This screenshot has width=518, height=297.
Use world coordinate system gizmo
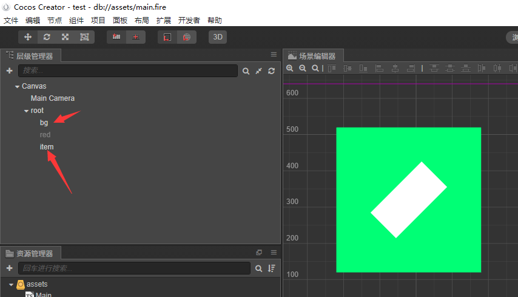click(187, 37)
